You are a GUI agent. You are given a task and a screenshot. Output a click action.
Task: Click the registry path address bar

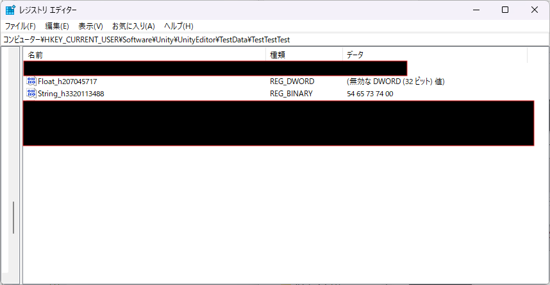275,40
